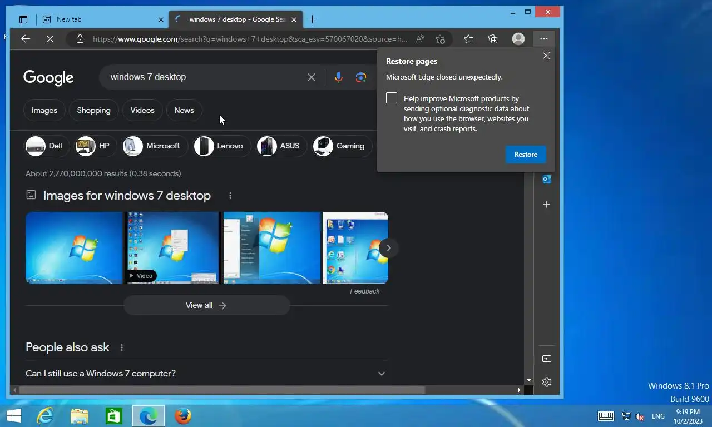The height and width of the screenshot is (427, 712).
Task: Close the Restore pages popup
Action: coord(546,56)
